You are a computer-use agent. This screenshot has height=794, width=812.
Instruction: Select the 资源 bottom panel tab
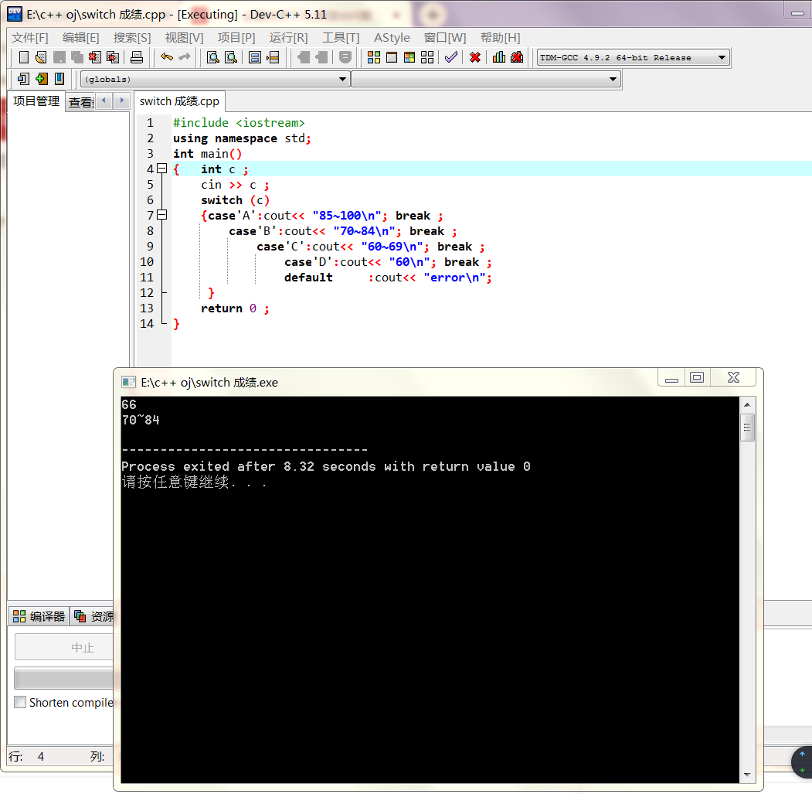tap(93, 615)
